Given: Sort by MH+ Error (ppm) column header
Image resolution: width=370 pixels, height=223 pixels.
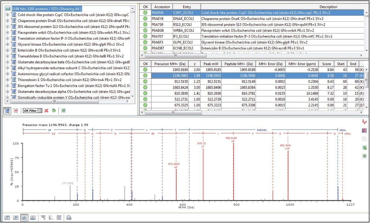Looking at the screenshot, I should 302,64.
